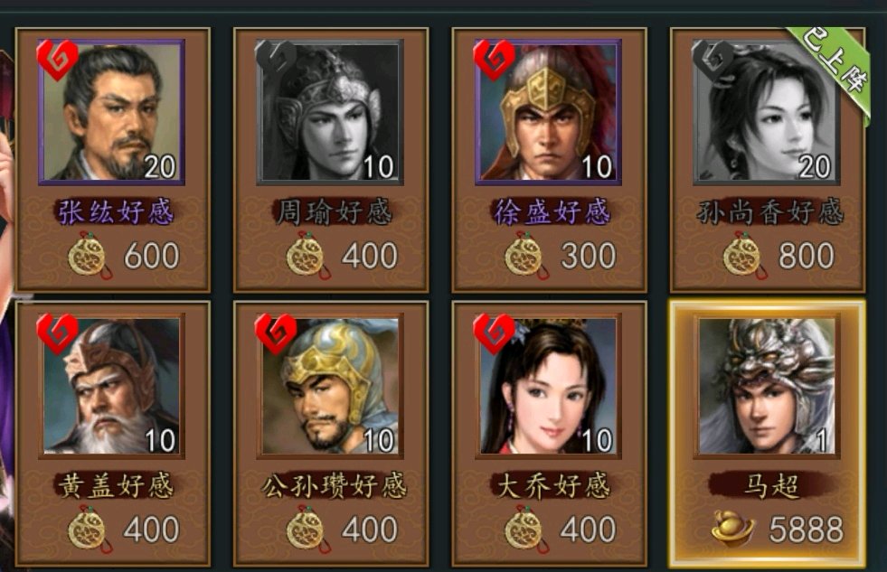The height and width of the screenshot is (572, 887).
Task: Click the red heart icon on 大乔 portrait
Action: coord(494,333)
